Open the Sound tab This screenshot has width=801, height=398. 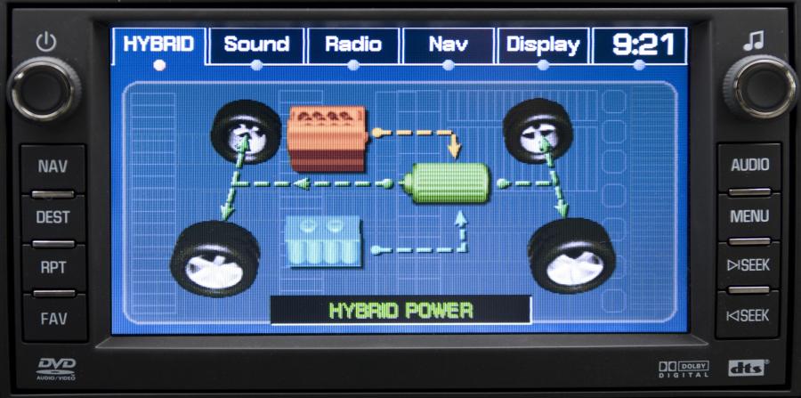pyautogui.click(x=256, y=45)
